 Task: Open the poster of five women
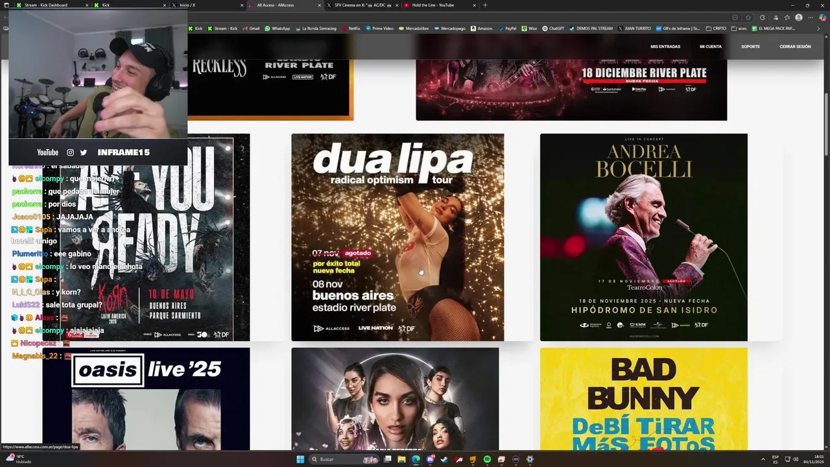tap(395, 399)
